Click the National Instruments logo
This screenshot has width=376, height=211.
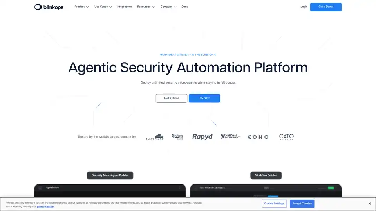point(230,137)
